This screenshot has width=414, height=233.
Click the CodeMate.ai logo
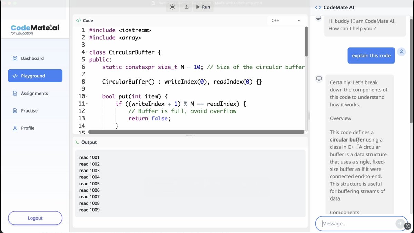pyautogui.click(x=35, y=29)
